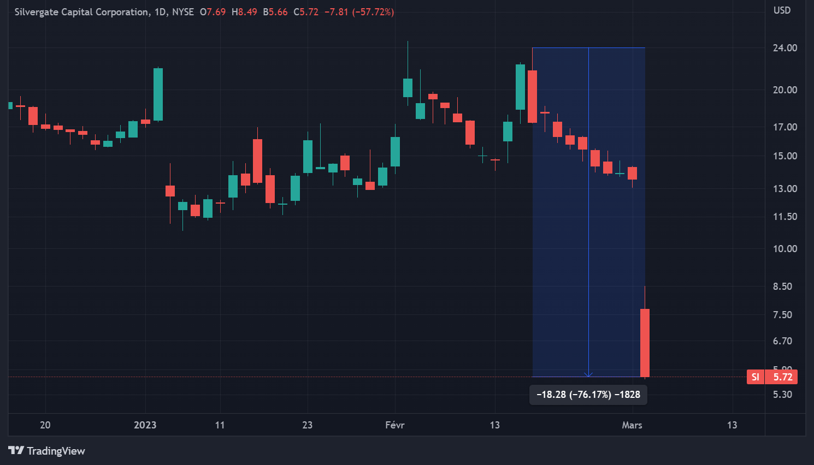Select the Silvergate Capital Corporation symbol title
This screenshot has height=465, width=814.
(x=81, y=12)
